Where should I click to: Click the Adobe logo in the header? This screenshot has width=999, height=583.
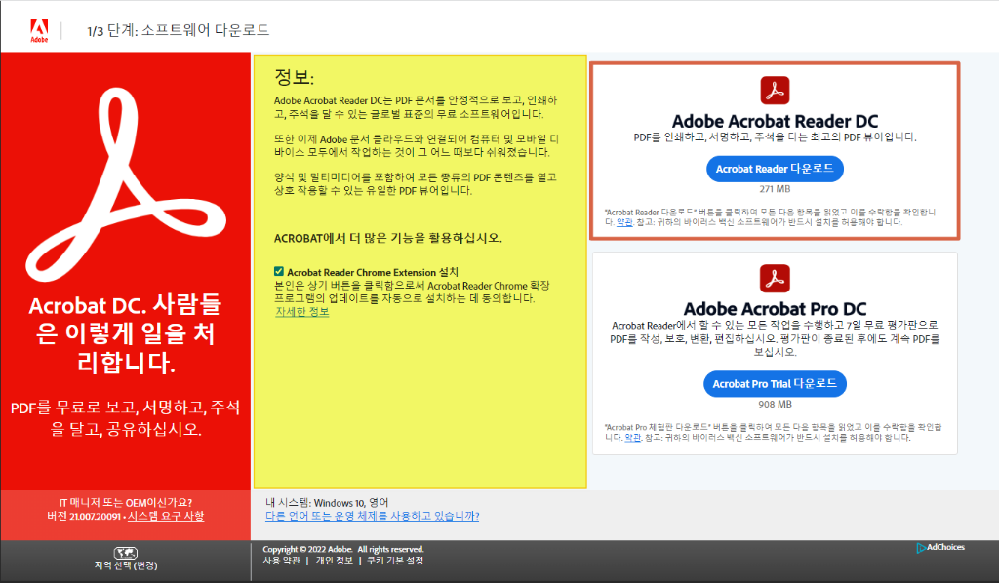[x=39, y=30]
